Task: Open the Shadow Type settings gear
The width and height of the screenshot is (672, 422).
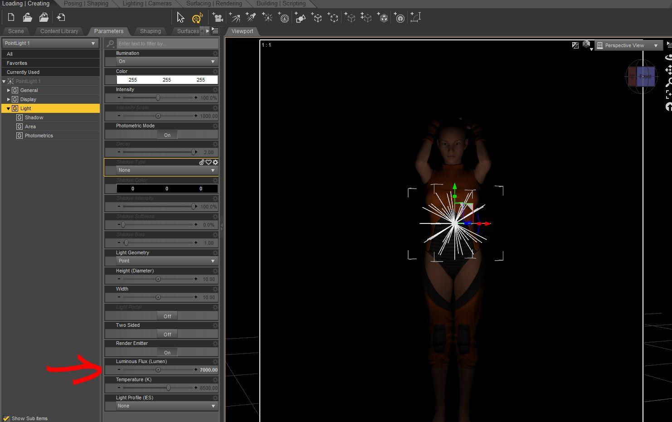Action: coord(215,162)
